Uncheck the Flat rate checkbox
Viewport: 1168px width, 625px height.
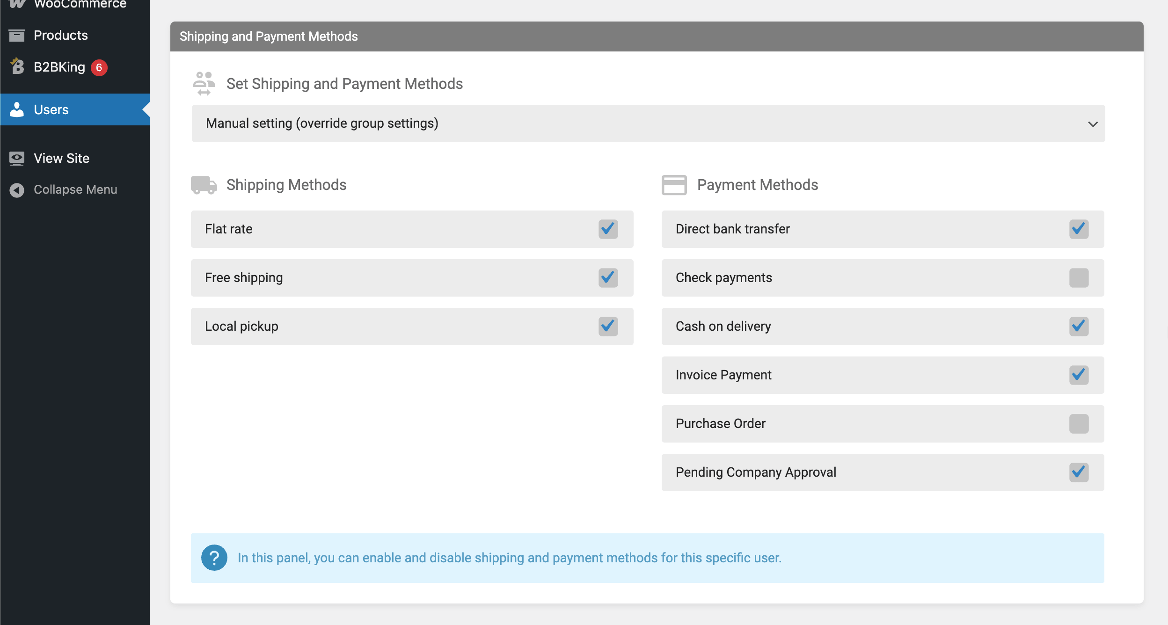coord(608,229)
